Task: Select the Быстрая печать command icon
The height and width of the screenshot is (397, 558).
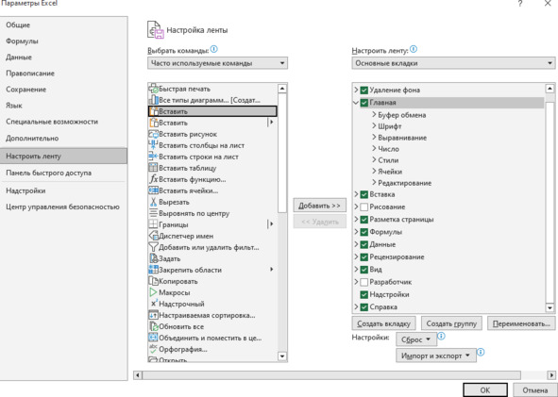Action: pos(153,89)
